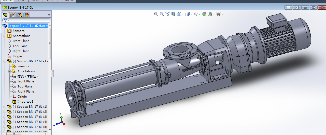Click the assembly icon beside window title
Viewport: 326px width, 135px height.
pos(5,7)
